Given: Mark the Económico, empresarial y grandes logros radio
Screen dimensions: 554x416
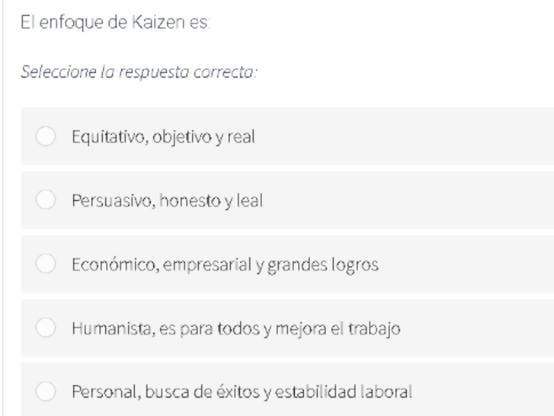Looking at the screenshot, I should tap(46, 264).
